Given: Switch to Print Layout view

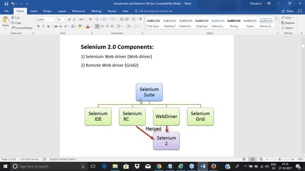Looking at the screenshot, I should pyautogui.click(x=252, y=159).
